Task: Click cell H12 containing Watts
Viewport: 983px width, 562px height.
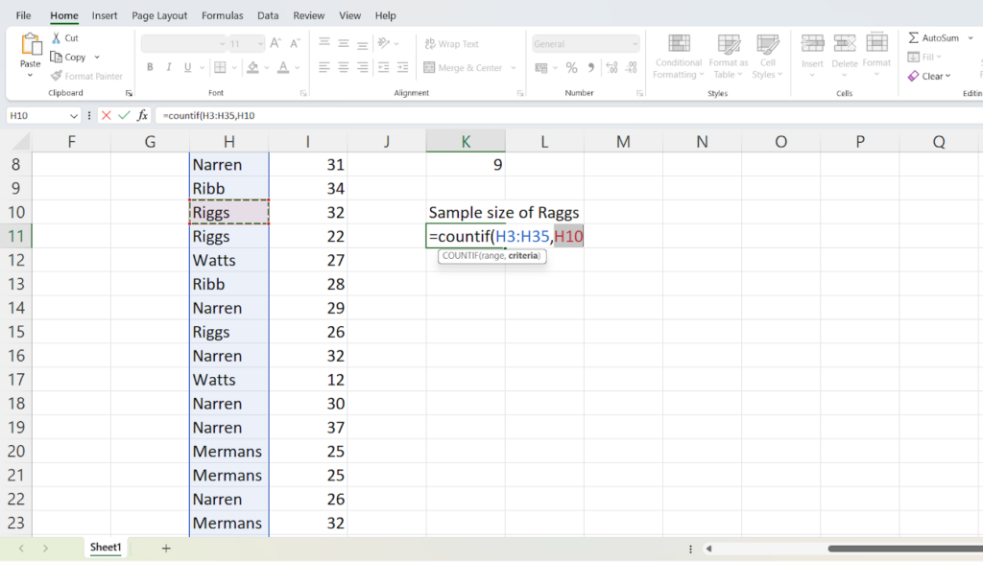Action: 228,260
